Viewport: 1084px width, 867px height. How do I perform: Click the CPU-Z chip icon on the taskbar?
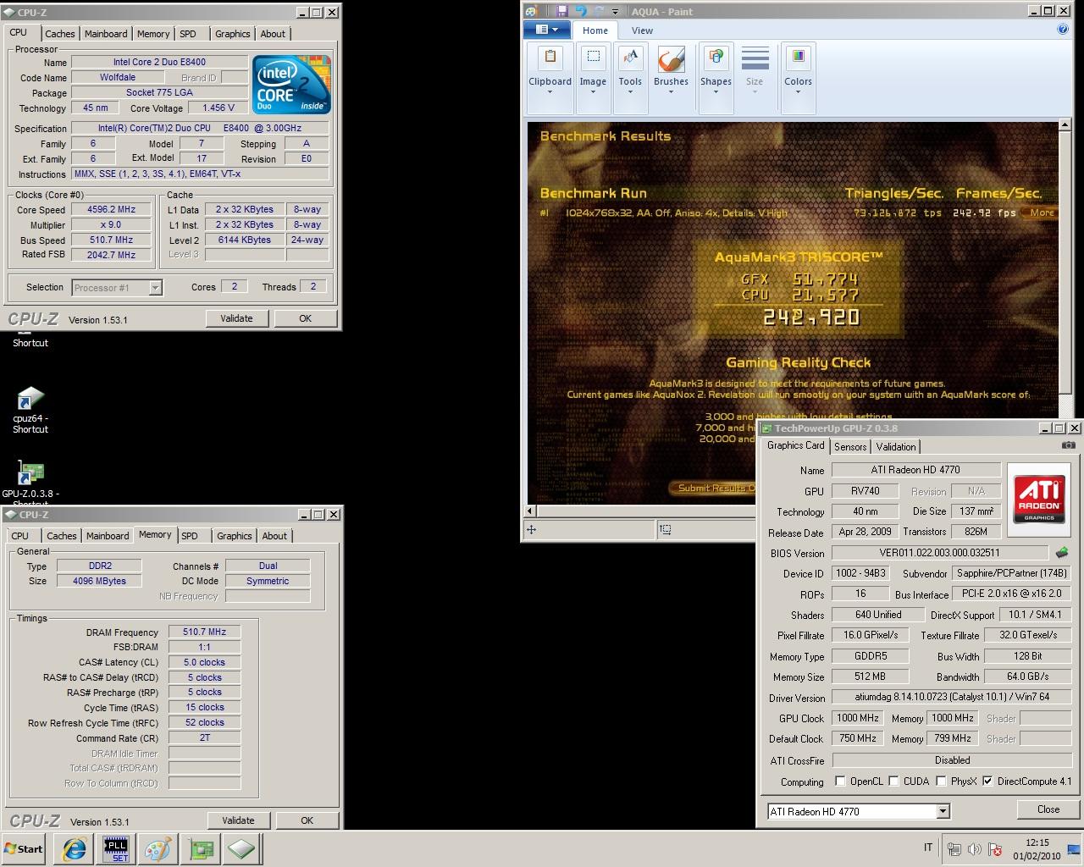241,848
